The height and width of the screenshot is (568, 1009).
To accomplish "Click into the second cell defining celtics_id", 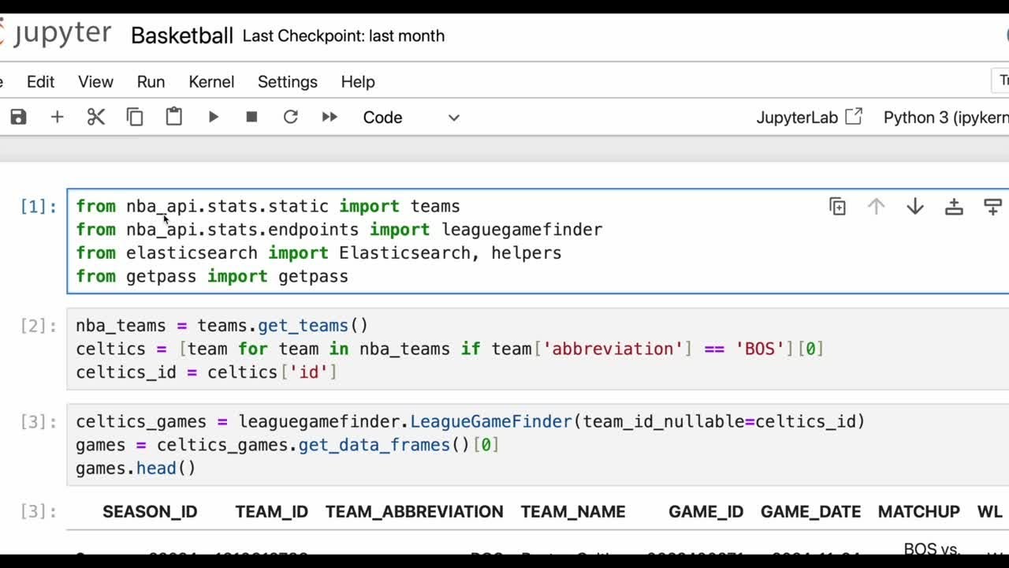I will [538, 349].
